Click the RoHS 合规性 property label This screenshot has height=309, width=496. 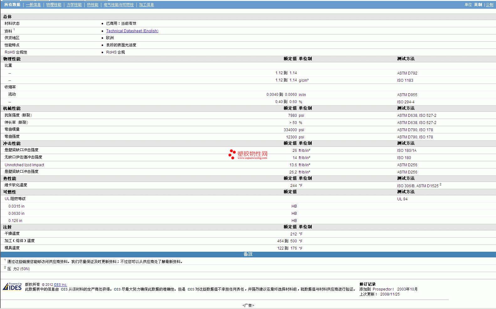point(16,52)
